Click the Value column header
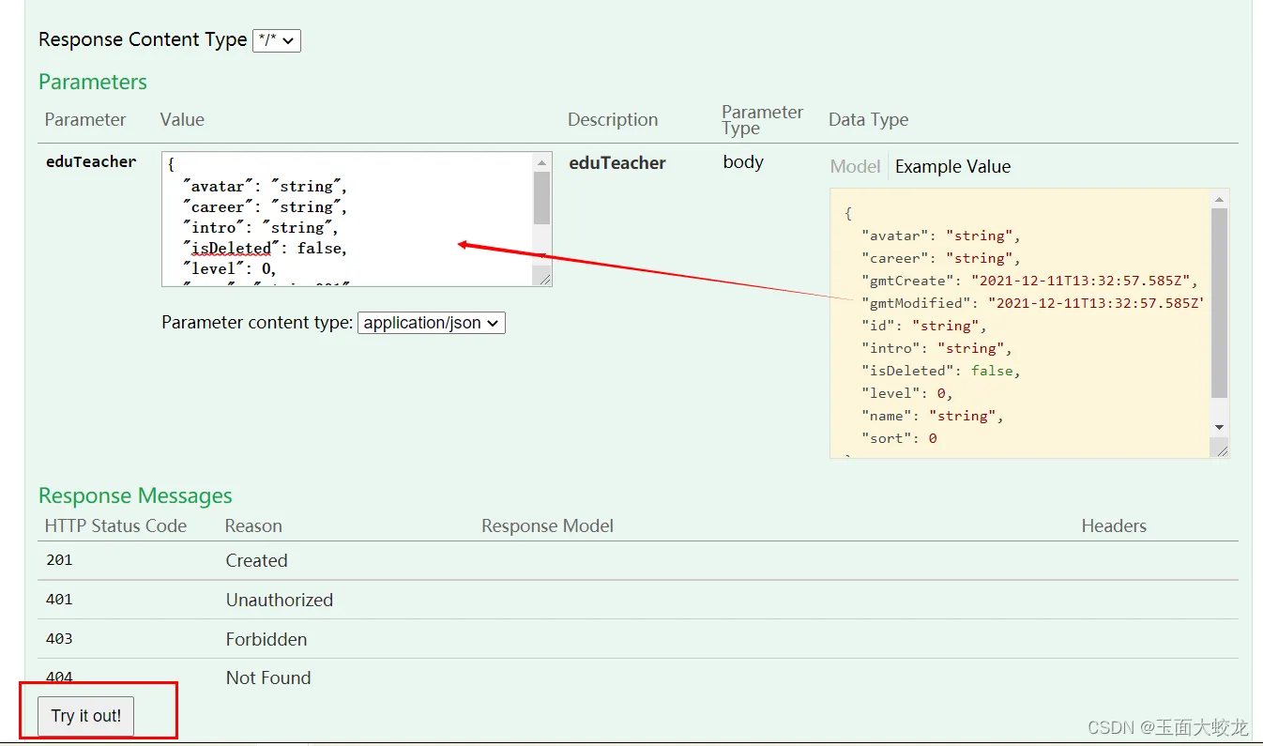This screenshot has height=746, width=1263. click(x=182, y=120)
